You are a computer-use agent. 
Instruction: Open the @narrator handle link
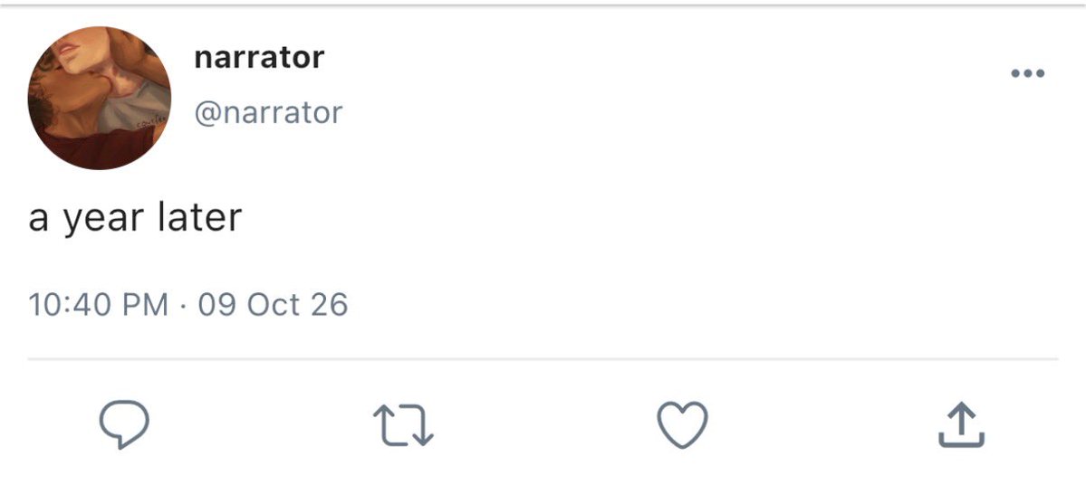268,113
